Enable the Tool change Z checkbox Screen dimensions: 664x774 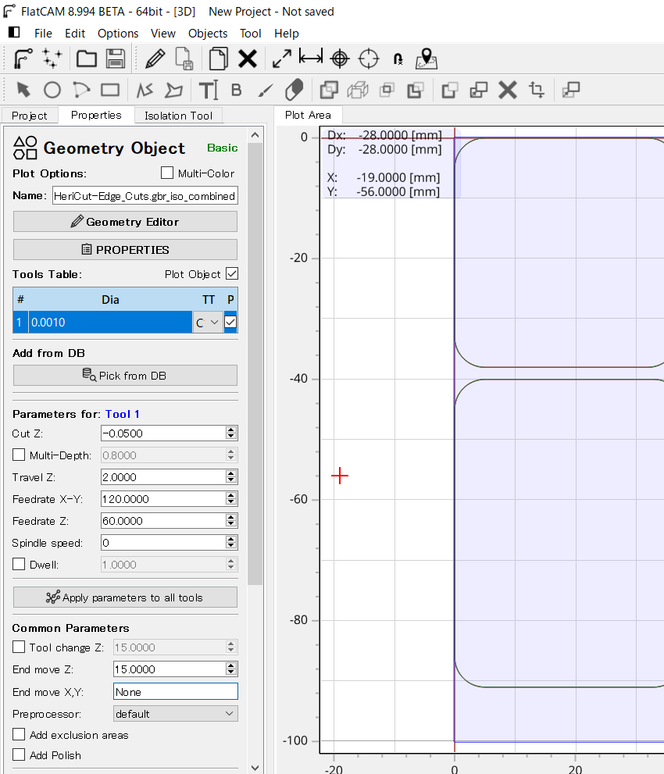pyautogui.click(x=19, y=647)
